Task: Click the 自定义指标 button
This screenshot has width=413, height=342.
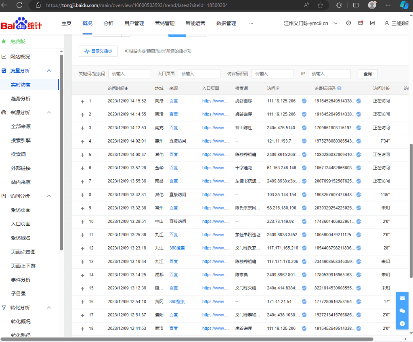Action: tap(98, 51)
